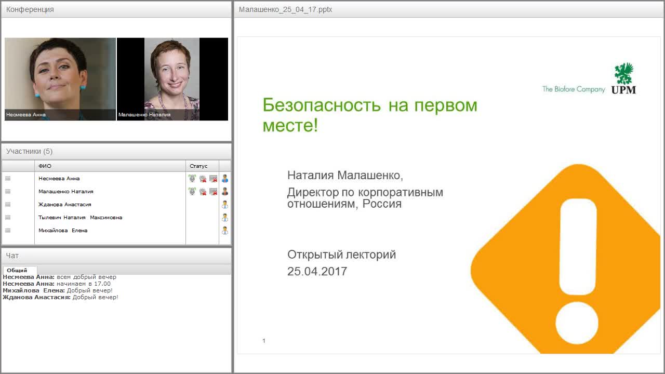Switch to the Общий chat tab
The width and height of the screenshot is (665, 374).
[19, 270]
